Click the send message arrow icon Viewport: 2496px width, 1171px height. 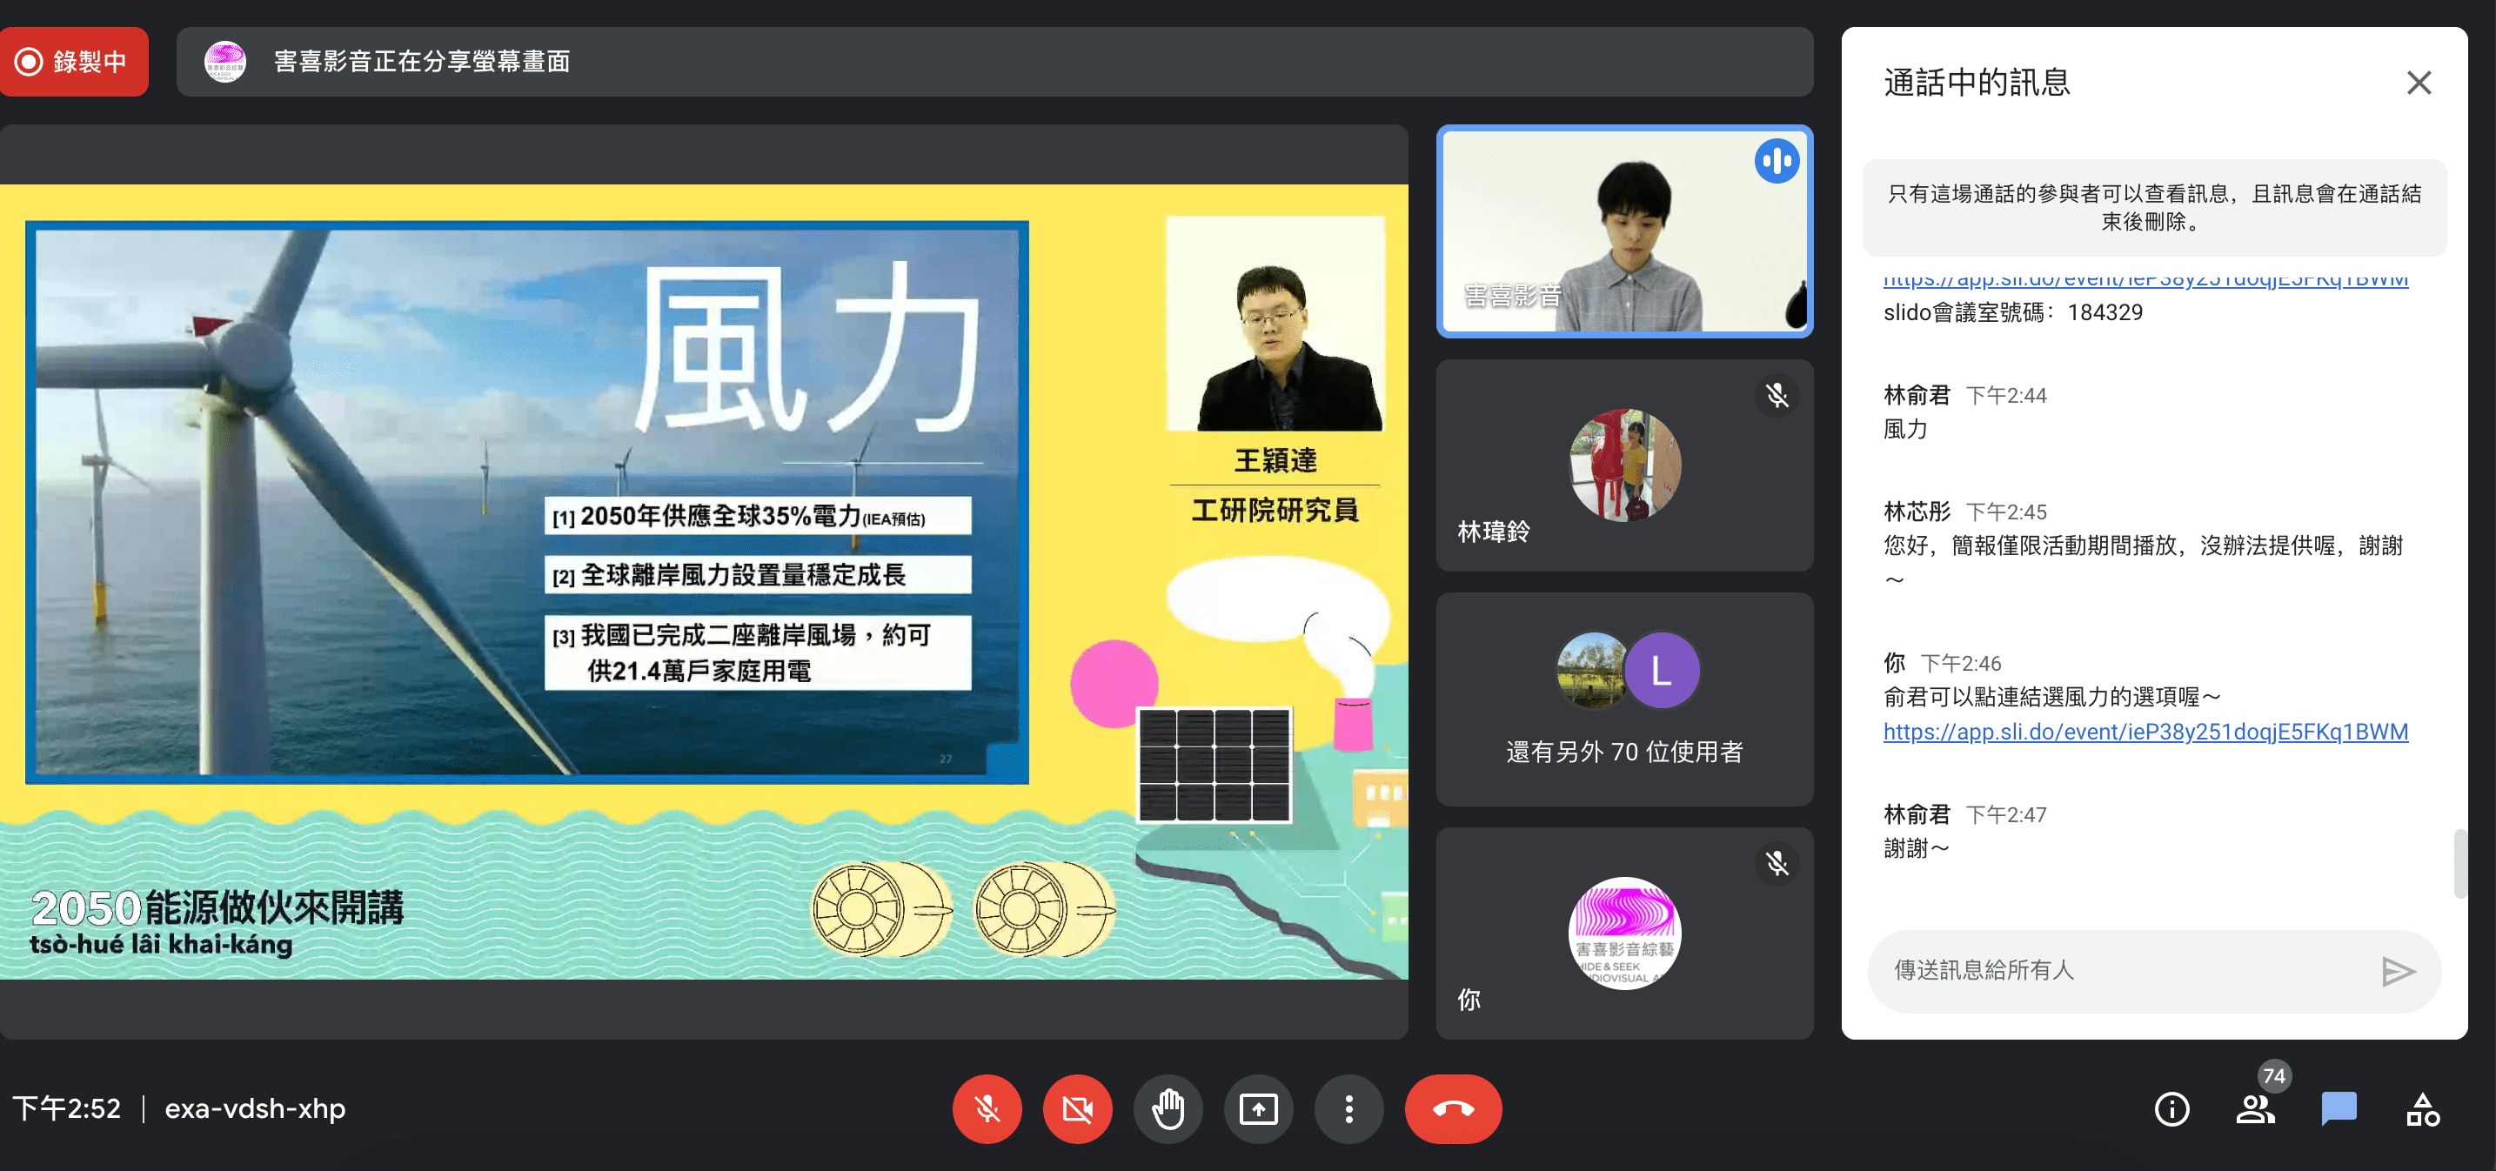(x=2397, y=971)
